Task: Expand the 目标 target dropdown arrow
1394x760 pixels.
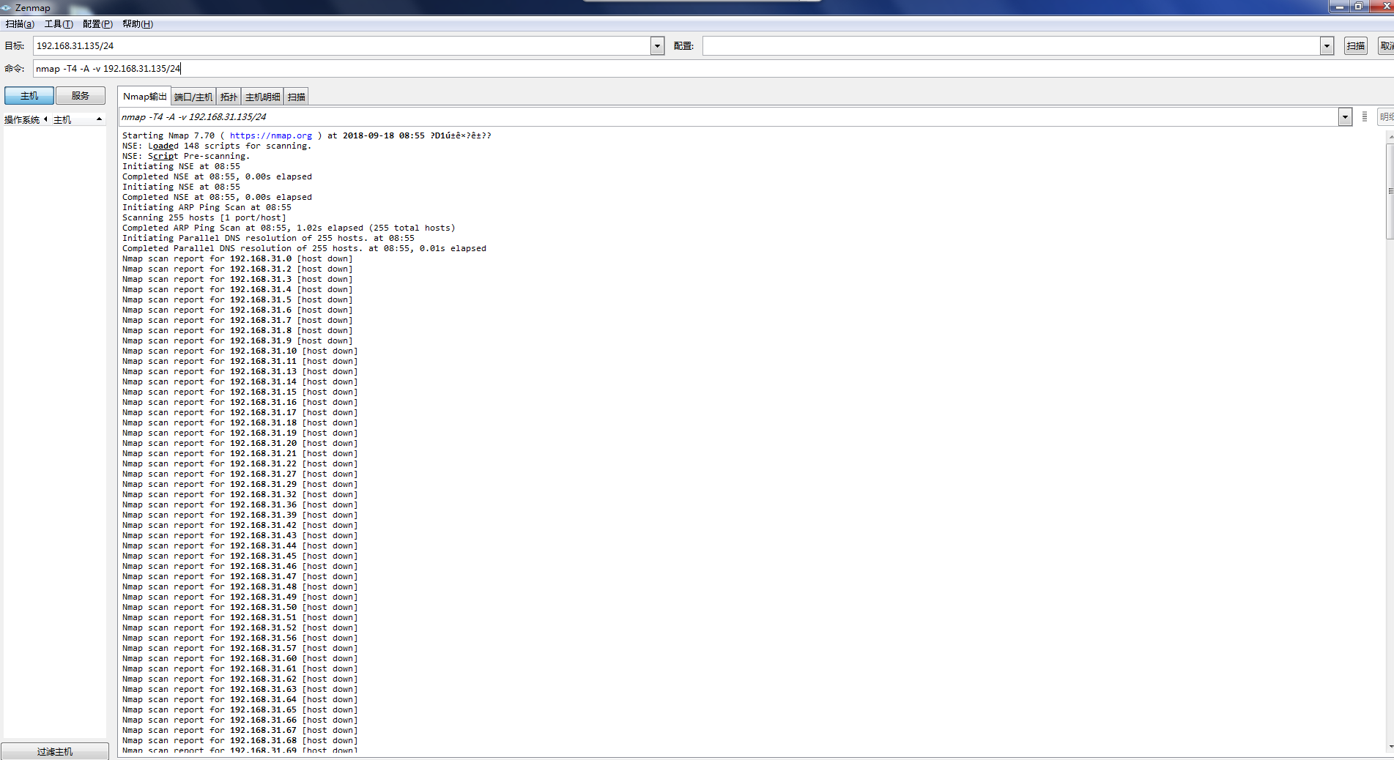Action: point(657,46)
